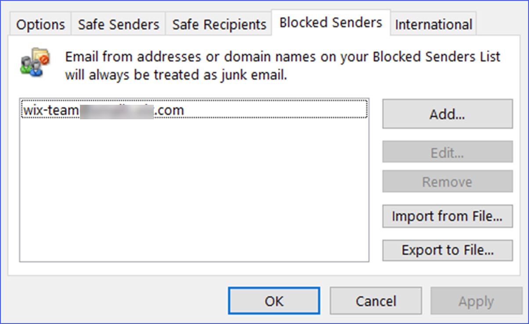This screenshot has height=324, width=529.
Task: Dismiss the dialog with Cancel
Action: point(376,301)
